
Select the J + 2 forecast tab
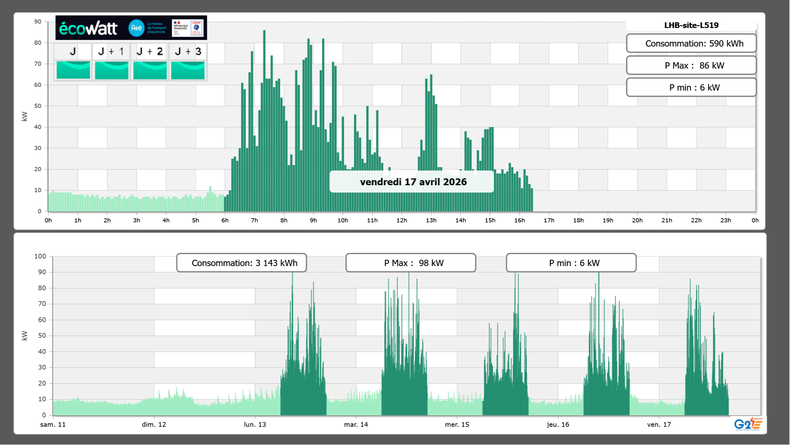point(150,51)
